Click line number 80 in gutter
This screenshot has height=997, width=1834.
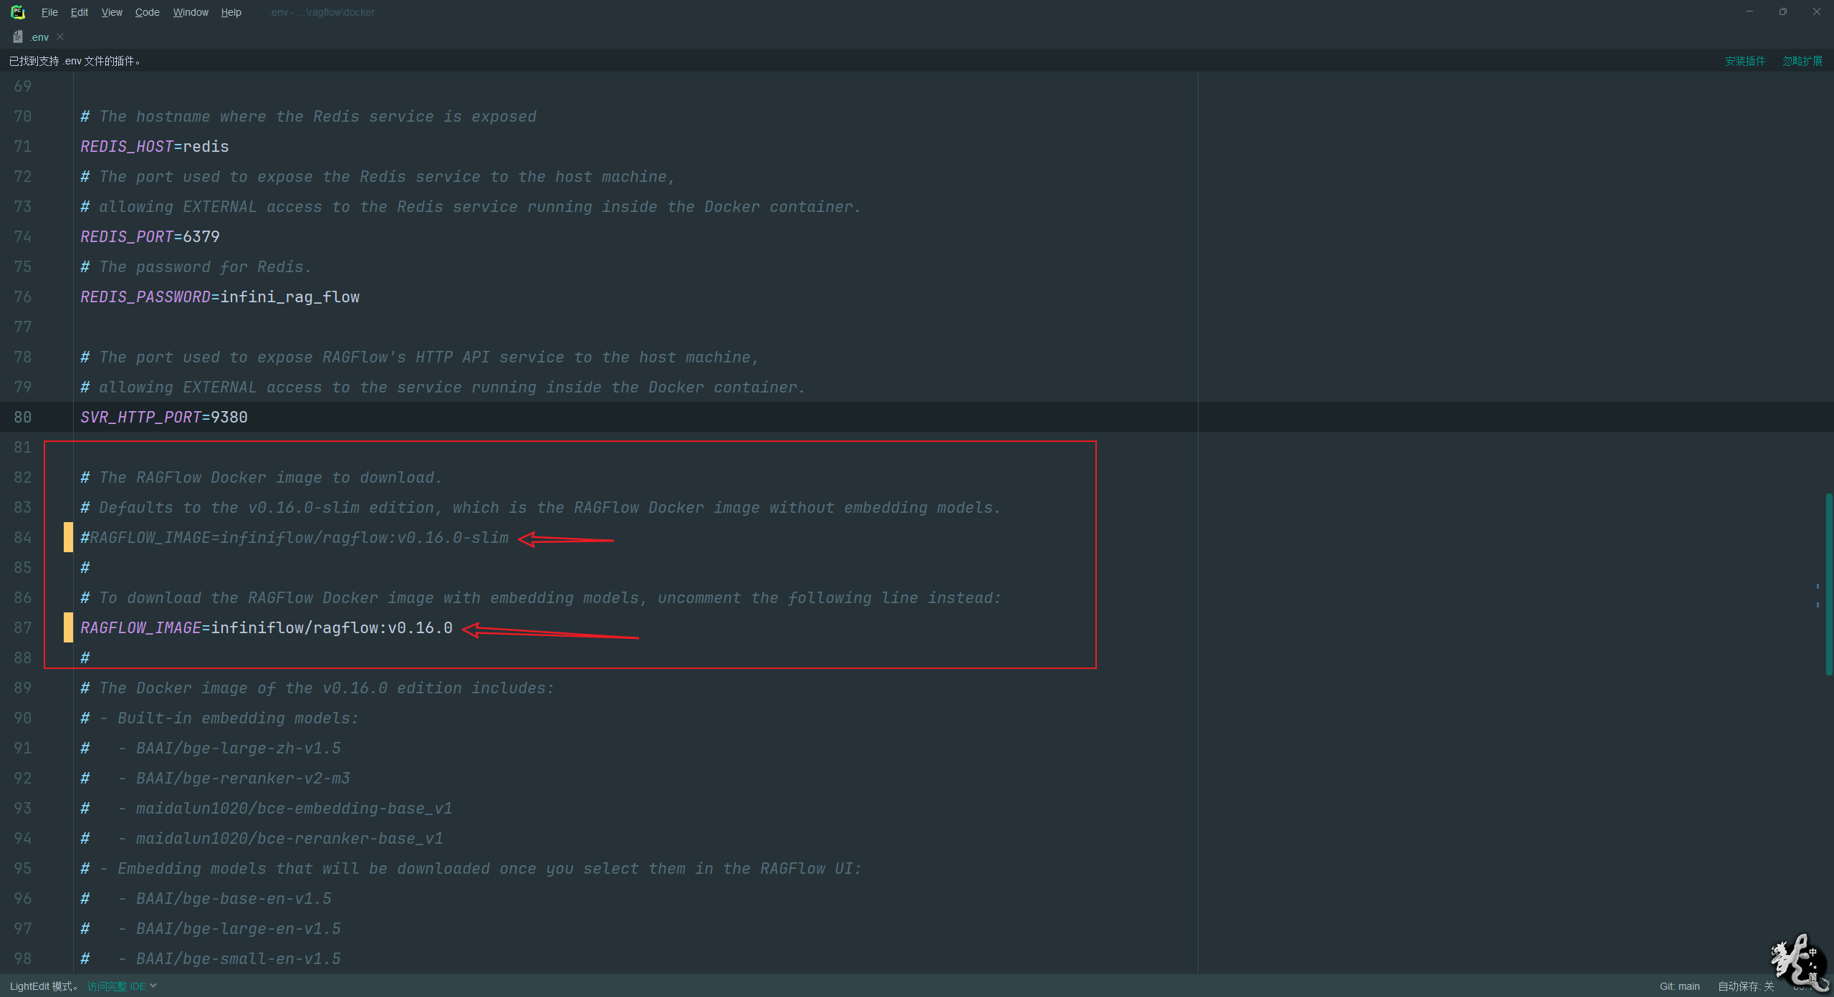pos(23,417)
